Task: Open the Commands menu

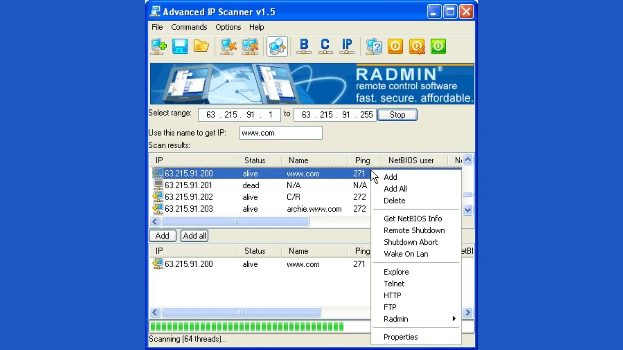Action: (189, 27)
